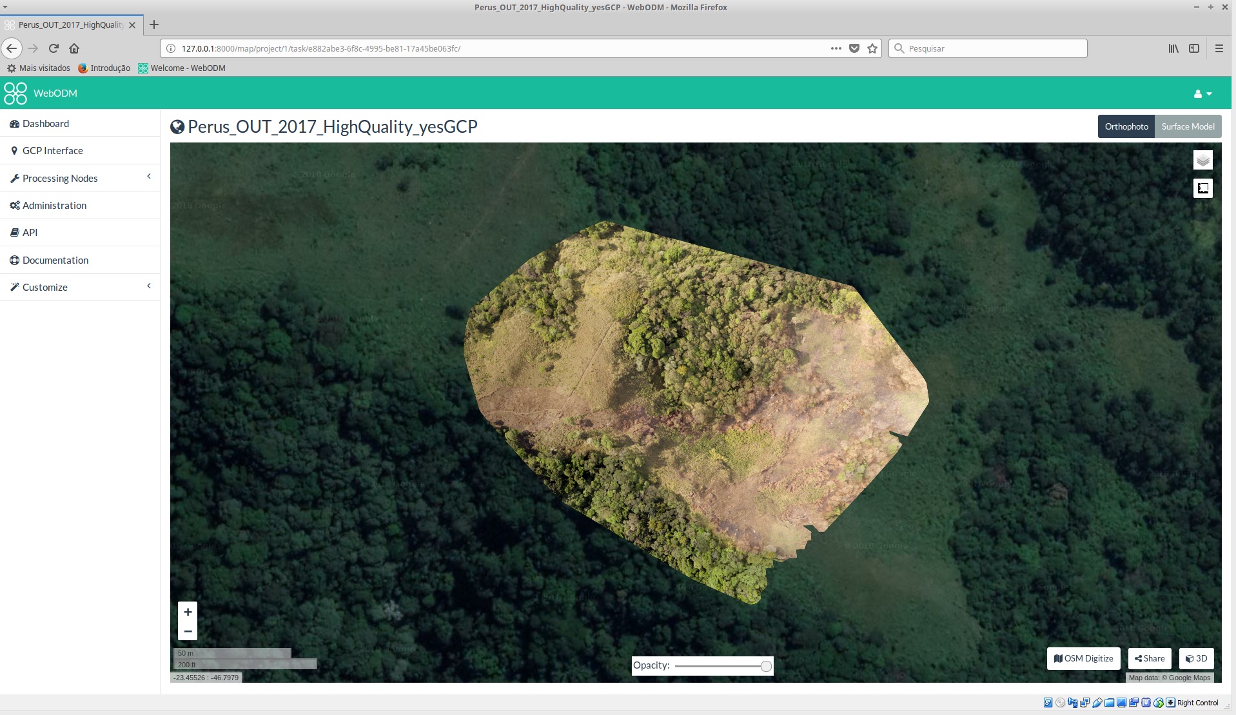Screen dimensions: 1236x715
Task: Select the measurement tool on the map
Action: (1202, 188)
